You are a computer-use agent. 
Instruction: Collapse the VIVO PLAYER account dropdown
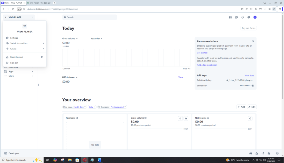coord(19,17)
